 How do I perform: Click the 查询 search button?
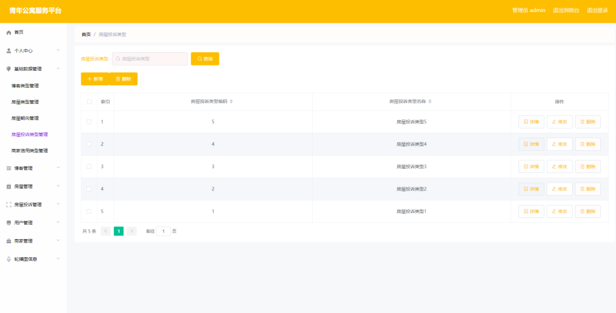tap(205, 59)
